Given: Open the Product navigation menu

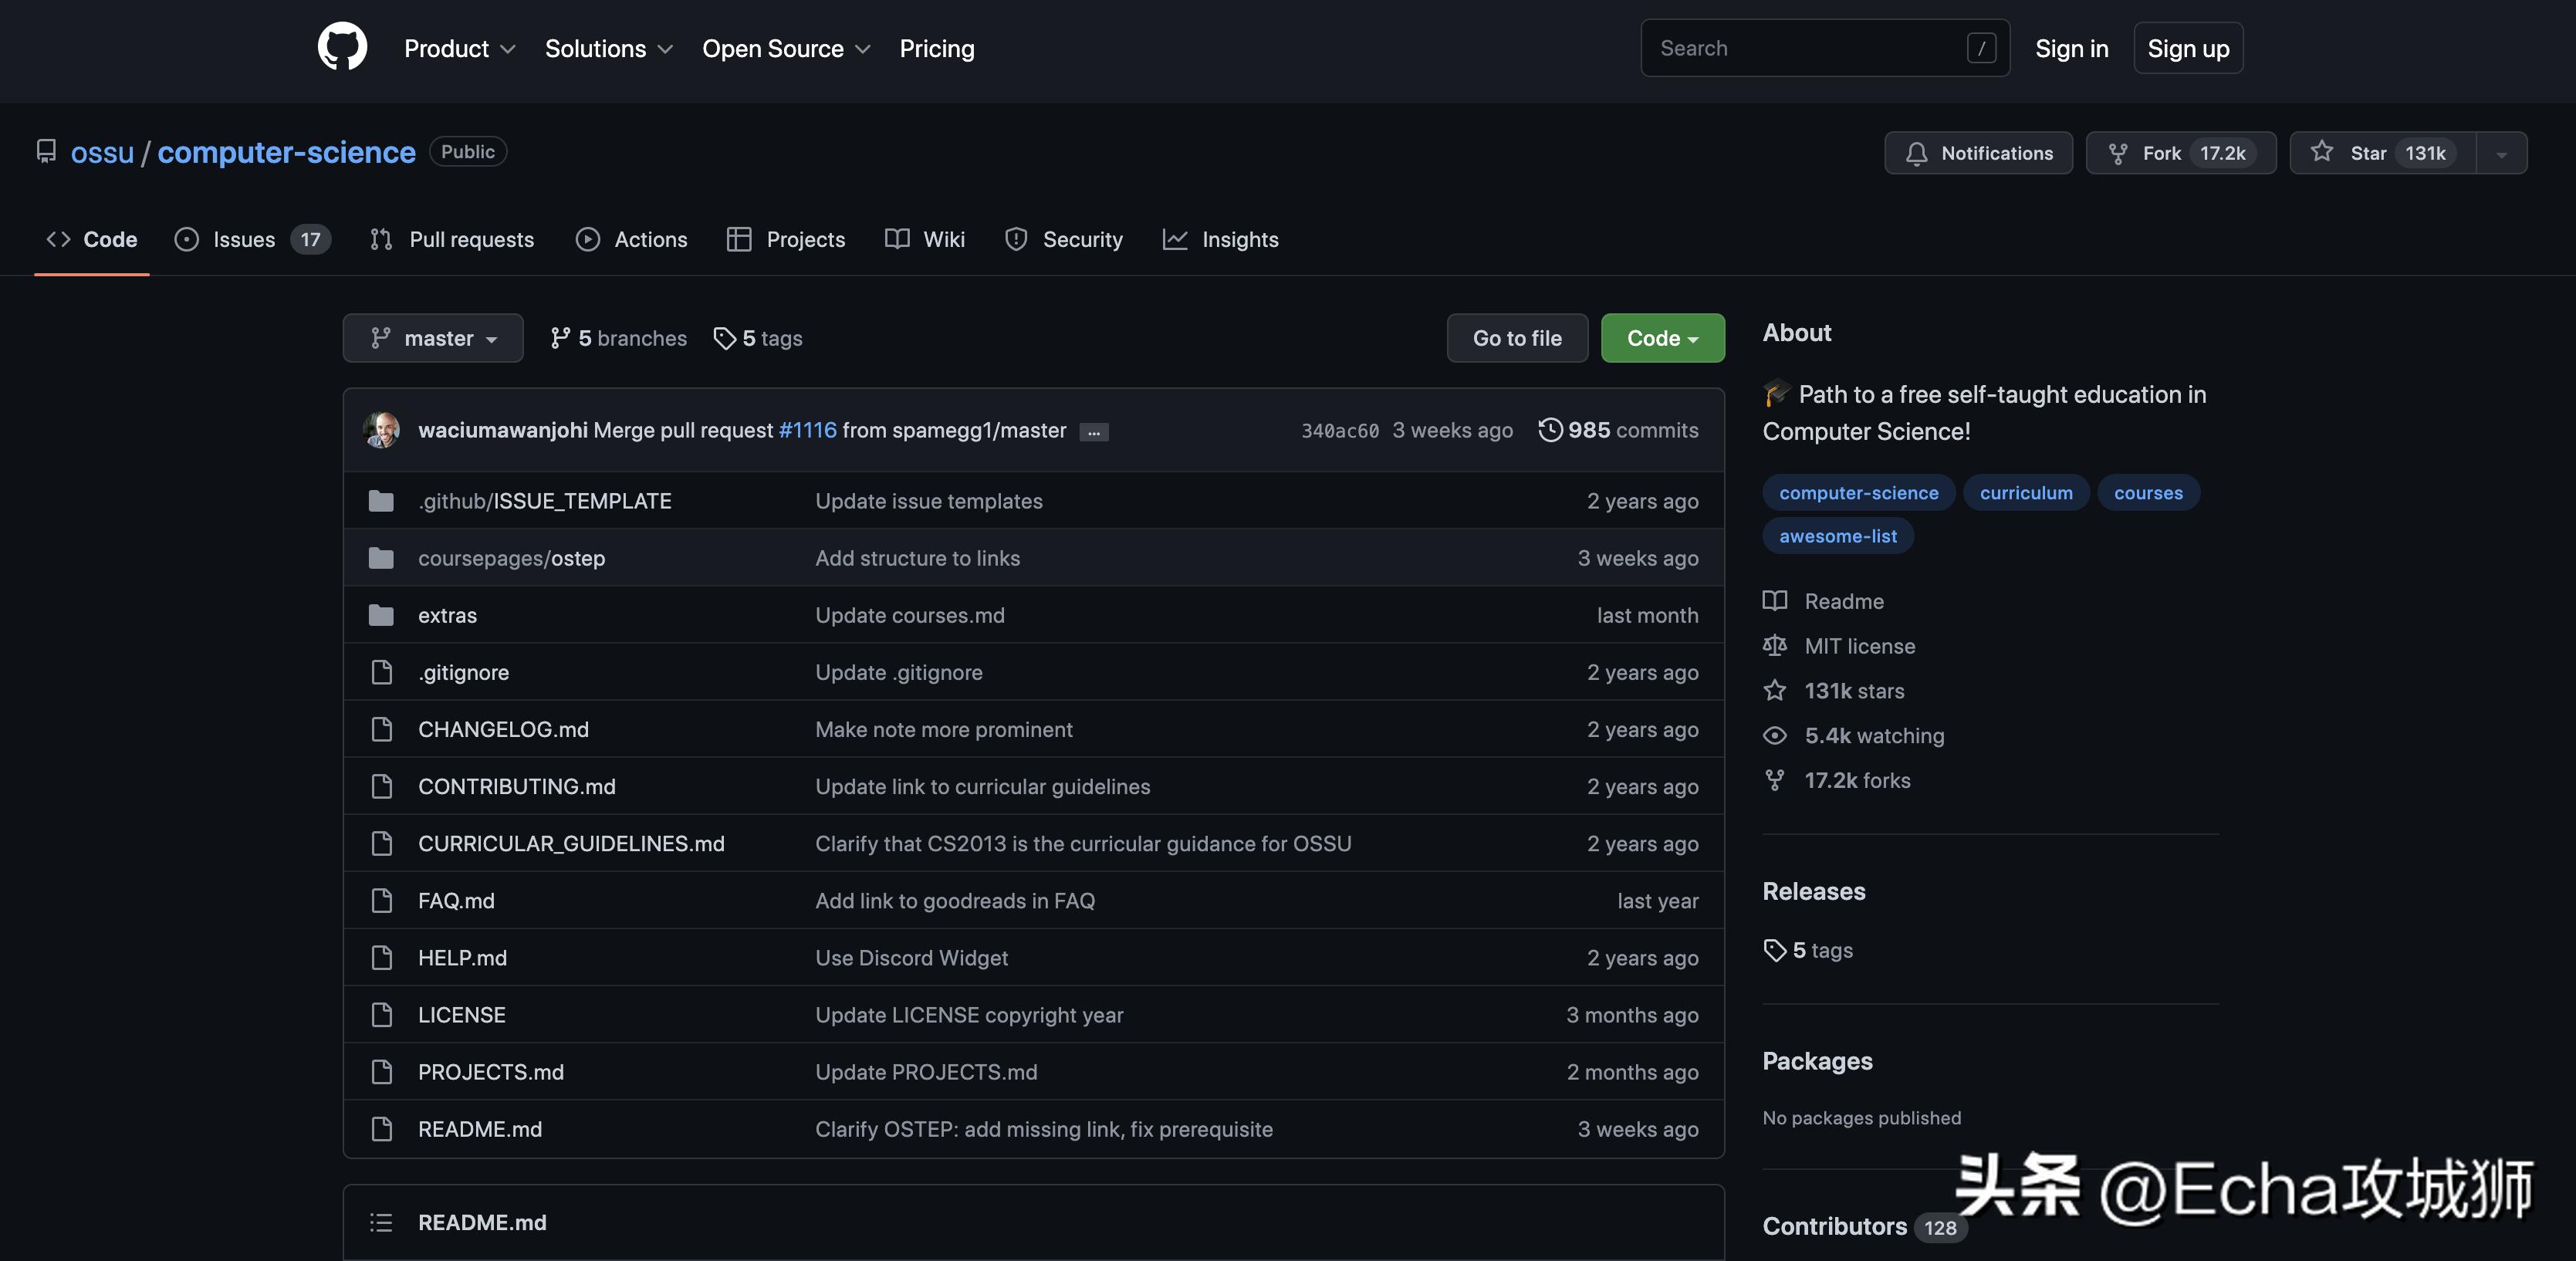Looking at the screenshot, I should point(459,48).
